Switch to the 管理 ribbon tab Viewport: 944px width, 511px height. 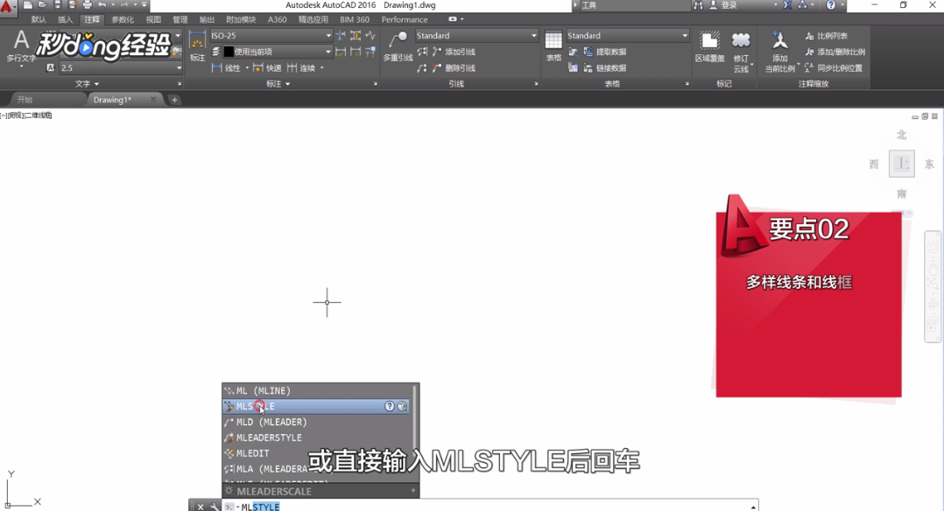(x=180, y=19)
